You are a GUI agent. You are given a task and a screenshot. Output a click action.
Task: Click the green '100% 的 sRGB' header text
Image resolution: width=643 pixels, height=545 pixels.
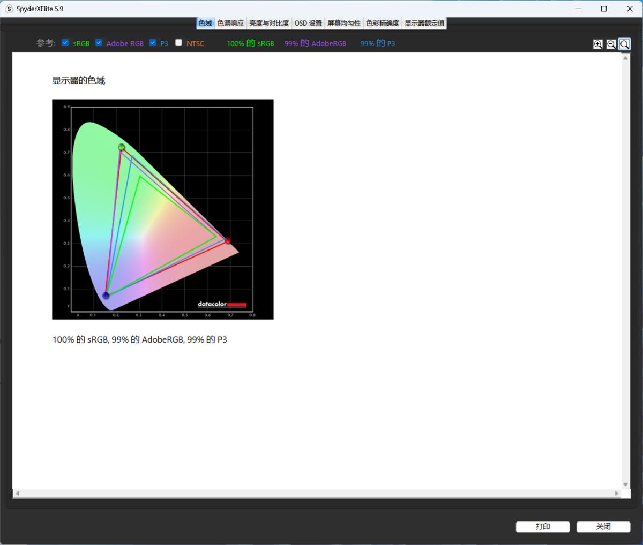pyautogui.click(x=250, y=43)
